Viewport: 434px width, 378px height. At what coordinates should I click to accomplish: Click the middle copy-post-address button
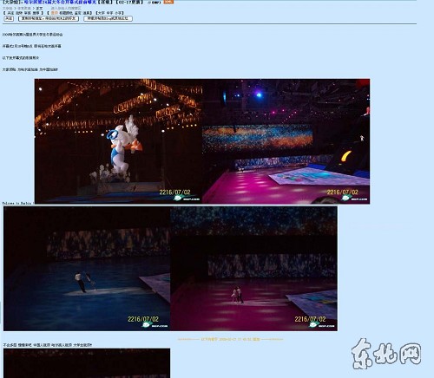(49, 18)
